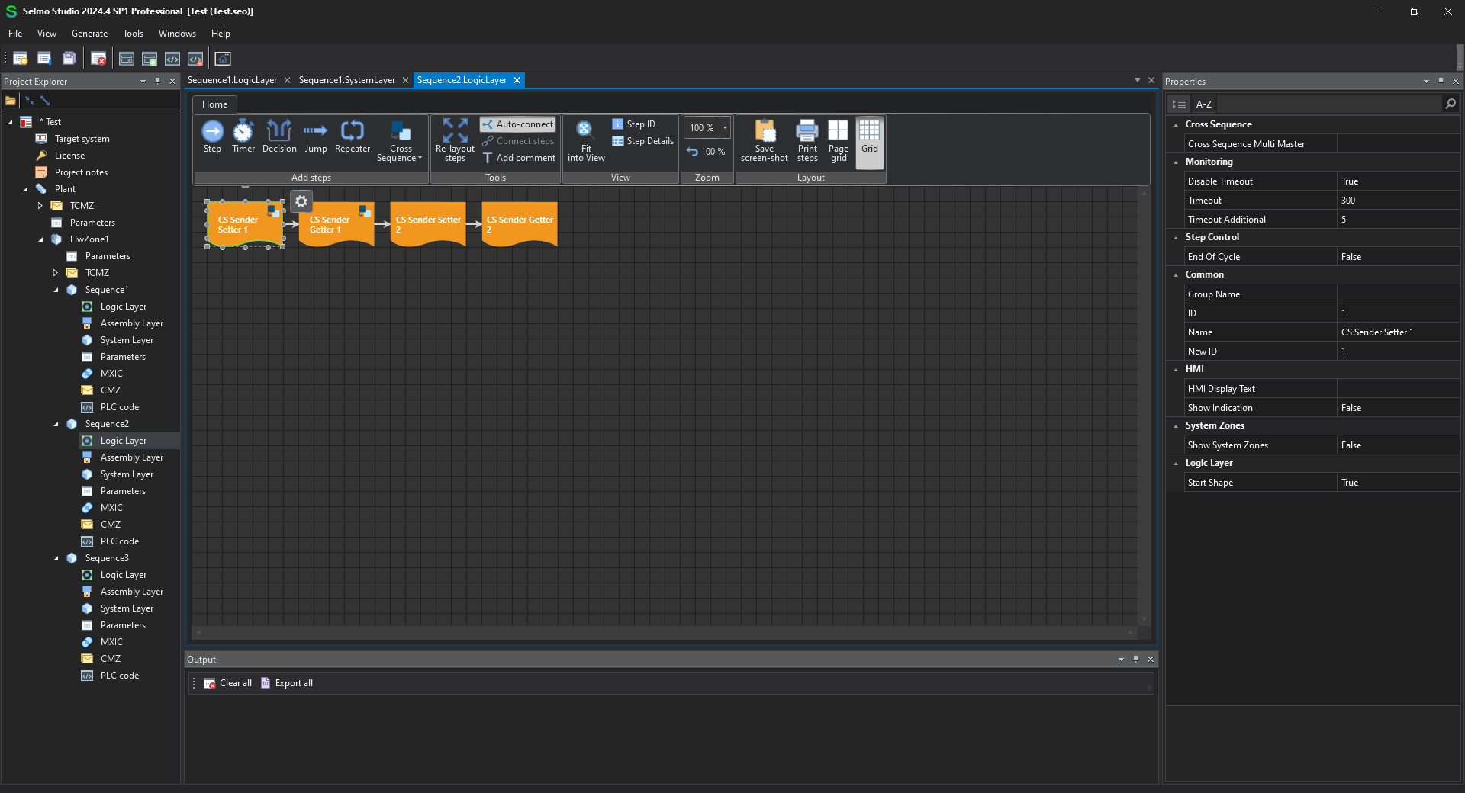
Task: Click the Timeout value 300 field
Action: click(1398, 201)
